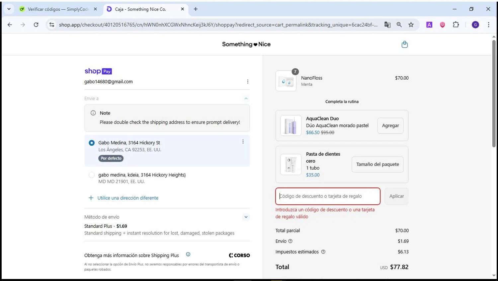
Task: Open the browser extensions puzzle icon
Action: [456, 25]
